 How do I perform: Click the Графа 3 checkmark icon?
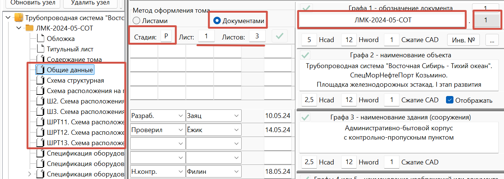pyautogui.click(x=305, y=117)
